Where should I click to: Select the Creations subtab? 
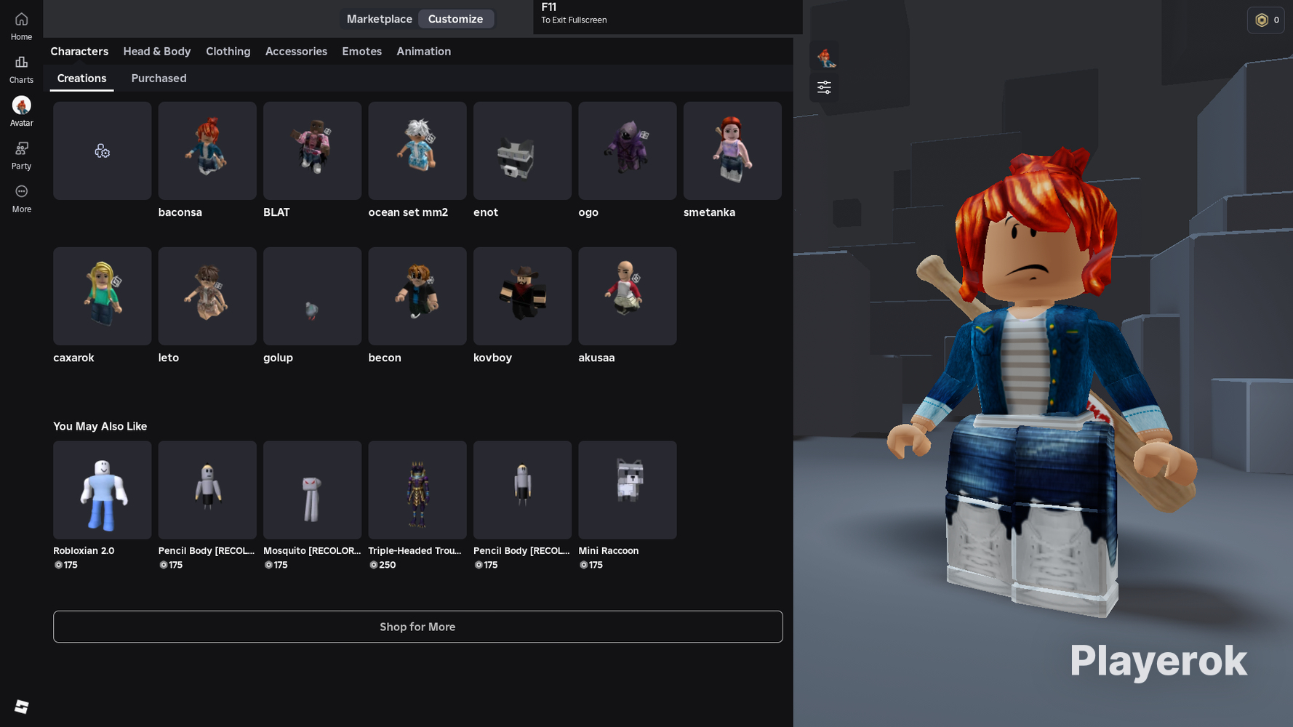(x=81, y=79)
